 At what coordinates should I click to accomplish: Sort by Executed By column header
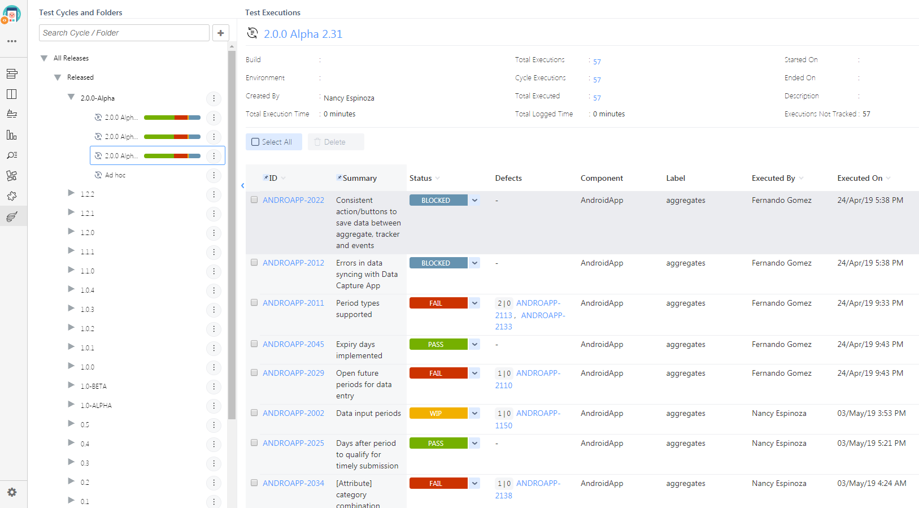[777, 178]
